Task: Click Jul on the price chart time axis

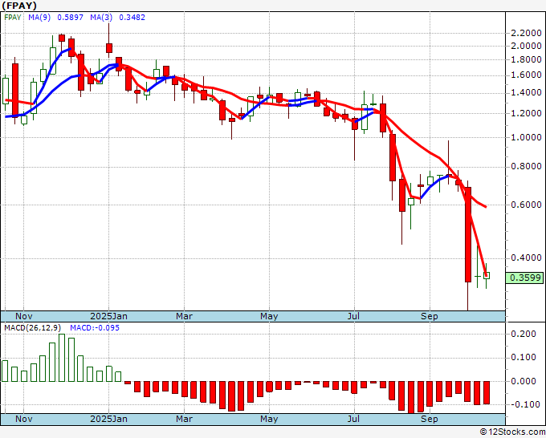Action: (x=354, y=316)
